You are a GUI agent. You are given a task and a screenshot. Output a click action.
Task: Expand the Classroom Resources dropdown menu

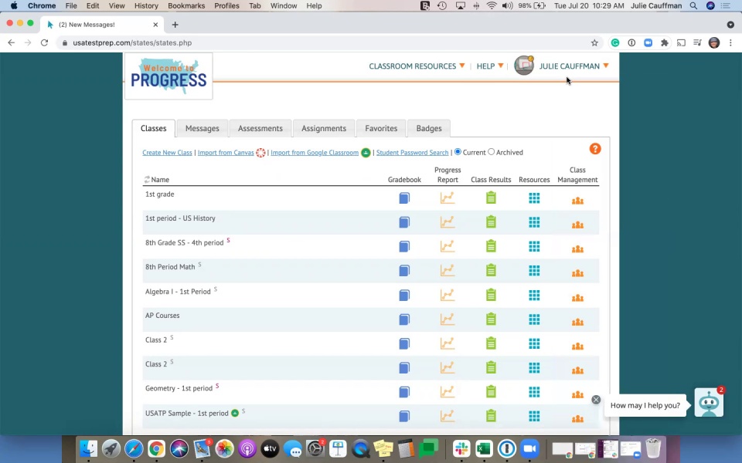[x=417, y=66]
